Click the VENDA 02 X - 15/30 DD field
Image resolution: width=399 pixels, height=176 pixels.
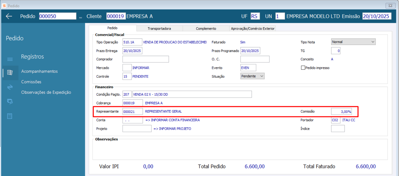point(192,94)
